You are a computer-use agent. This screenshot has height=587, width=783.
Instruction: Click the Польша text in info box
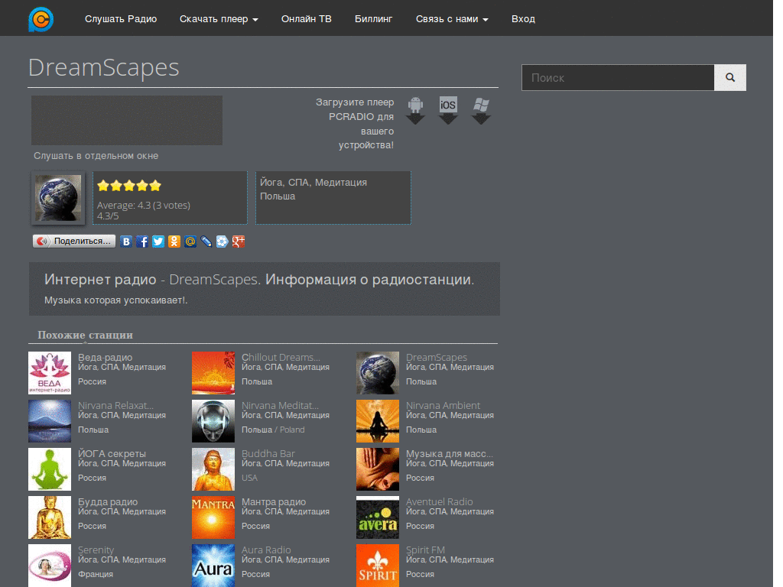coord(278,196)
